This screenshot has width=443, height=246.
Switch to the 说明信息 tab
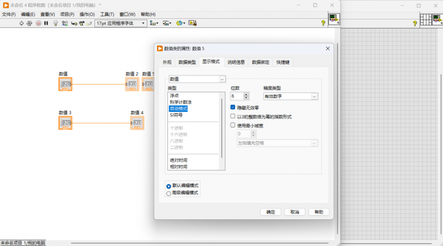click(236, 62)
